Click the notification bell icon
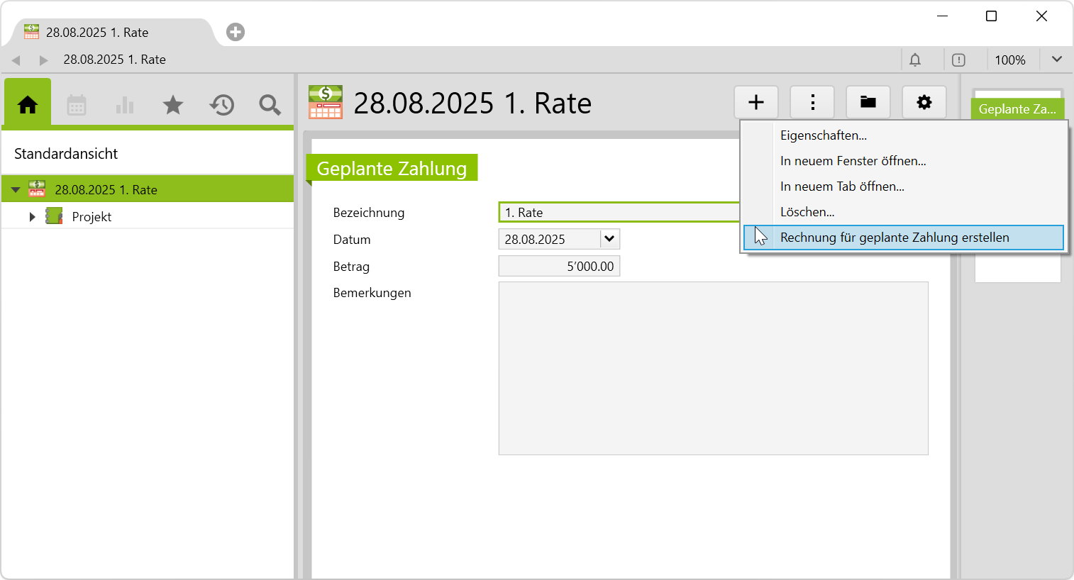 [915, 60]
